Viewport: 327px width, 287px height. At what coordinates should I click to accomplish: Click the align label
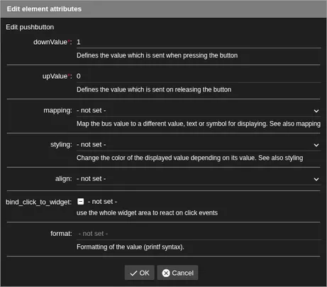(63, 179)
